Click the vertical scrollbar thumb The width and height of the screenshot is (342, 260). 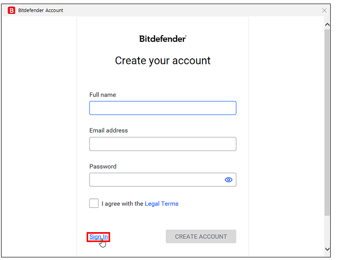pos(327,122)
